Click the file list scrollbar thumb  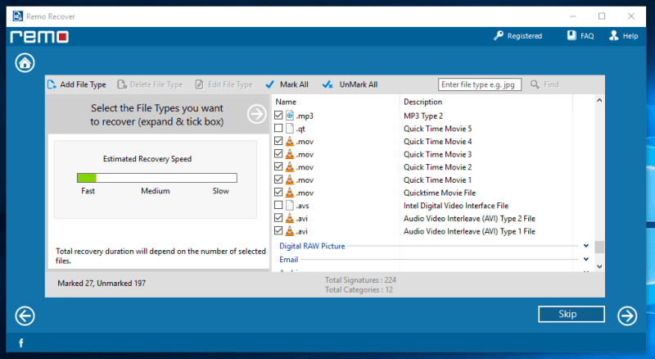pyautogui.click(x=599, y=247)
